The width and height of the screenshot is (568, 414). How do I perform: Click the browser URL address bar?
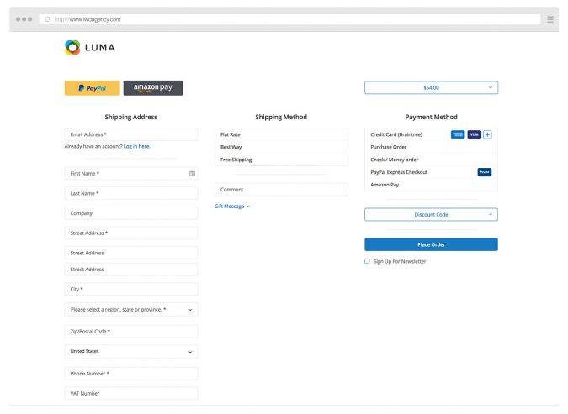pyautogui.click(x=289, y=19)
